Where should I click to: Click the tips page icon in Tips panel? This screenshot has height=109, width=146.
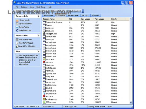point(17,56)
